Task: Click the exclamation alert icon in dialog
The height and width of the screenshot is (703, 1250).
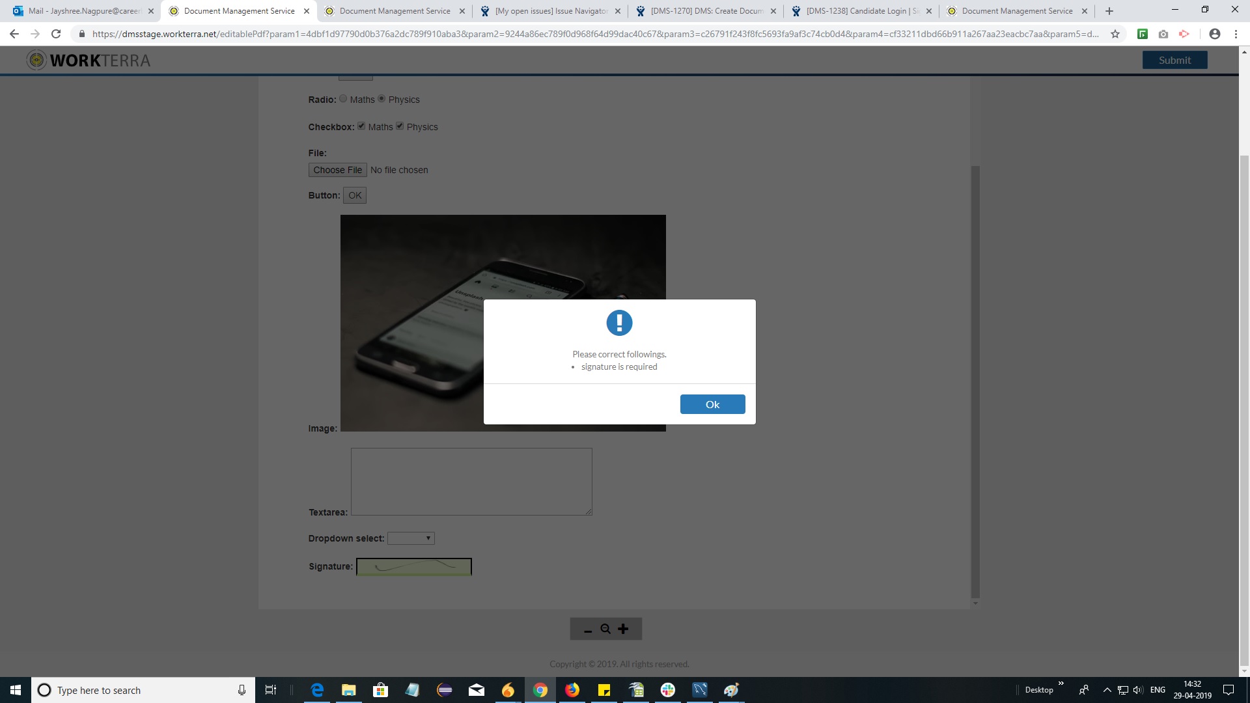Action: (x=619, y=323)
